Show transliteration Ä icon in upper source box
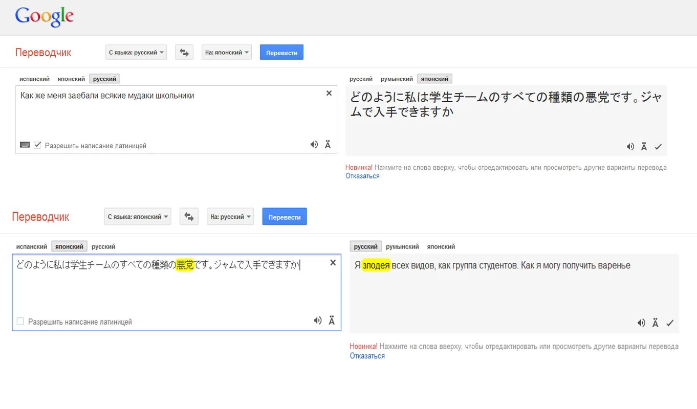Screen dimensions: 697x409 click(x=328, y=145)
